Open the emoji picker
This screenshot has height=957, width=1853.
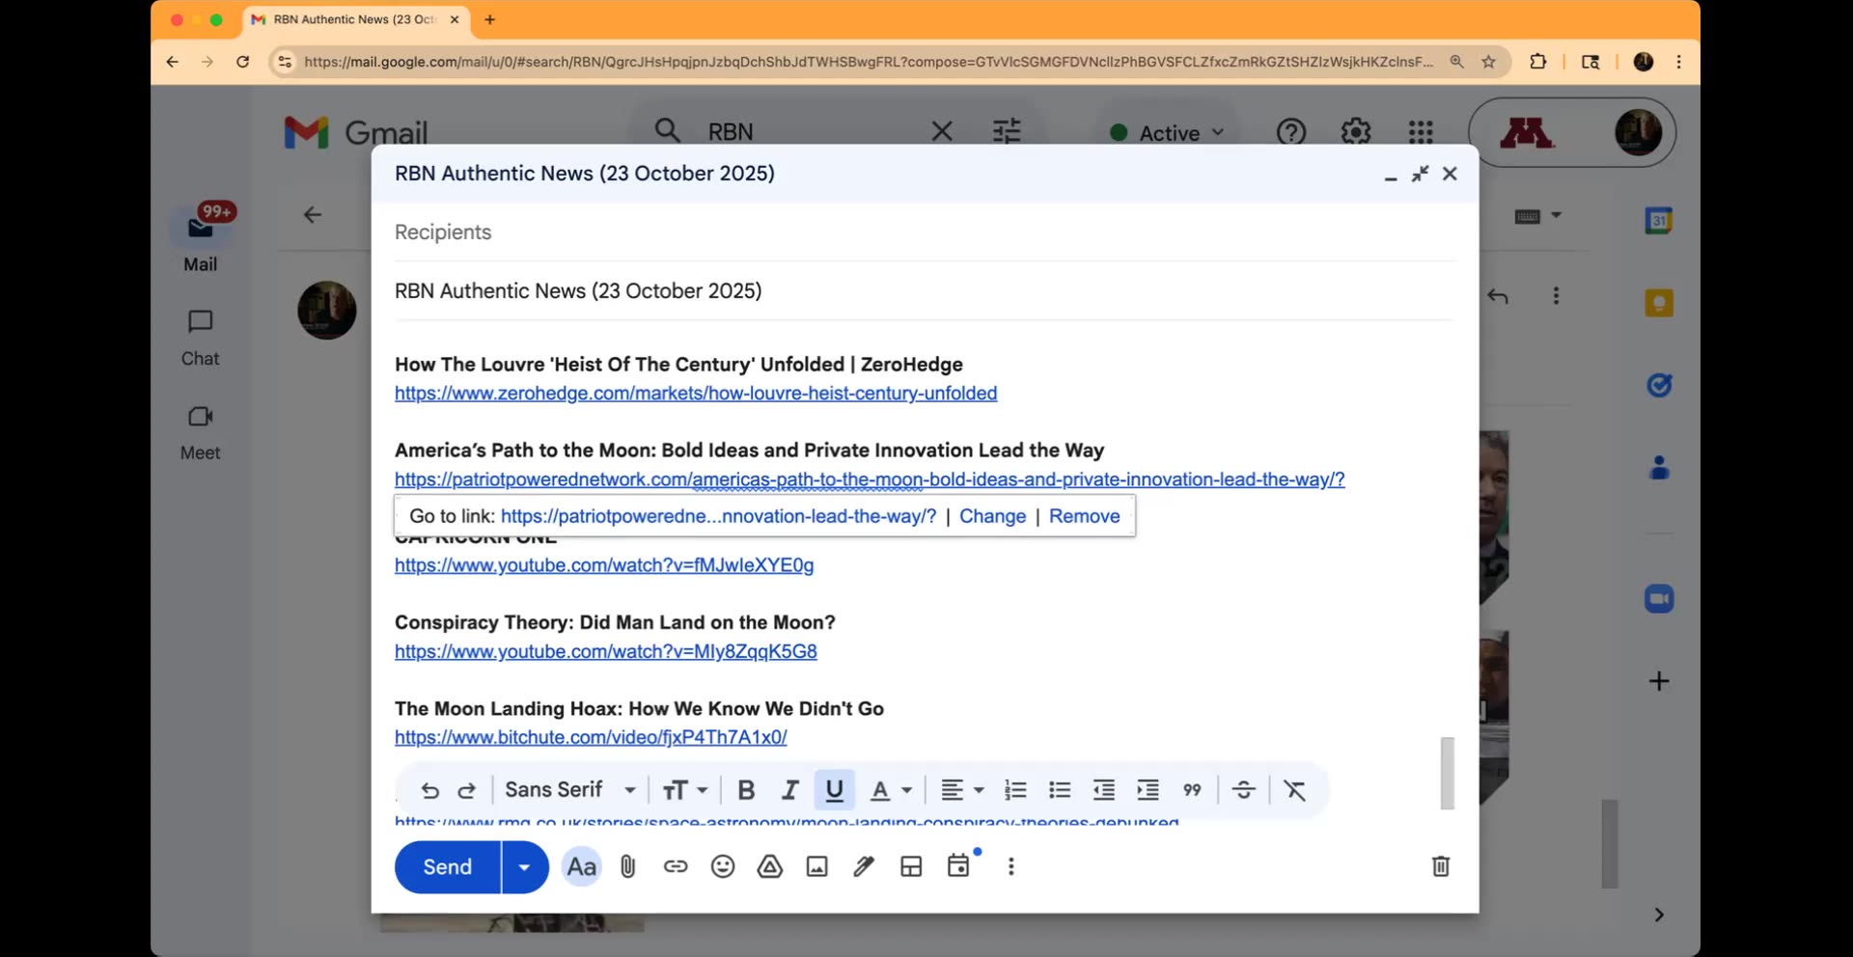point(723,867)
